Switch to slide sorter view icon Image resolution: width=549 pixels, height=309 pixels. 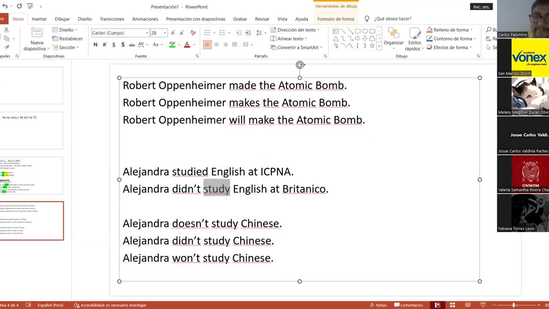pos(452,305)
